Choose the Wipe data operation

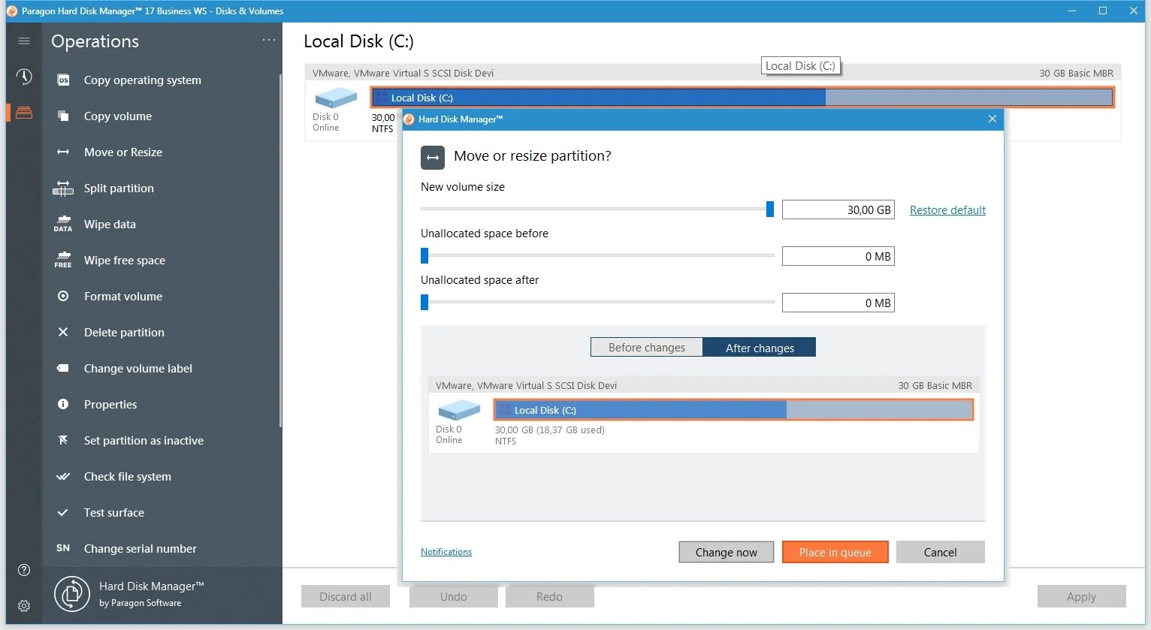pyautogui.click(x=110, y=225)
